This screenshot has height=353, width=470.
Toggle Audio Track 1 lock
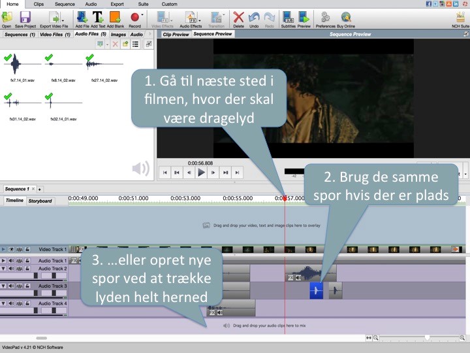pyautogui.click(x=27, y=261)
